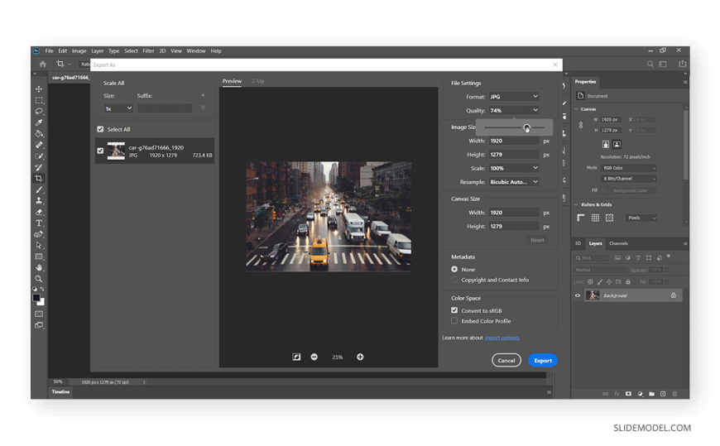Open the export options link
Image resolution: width=720 pixels, height=446 pixels.
pos(502,338)
